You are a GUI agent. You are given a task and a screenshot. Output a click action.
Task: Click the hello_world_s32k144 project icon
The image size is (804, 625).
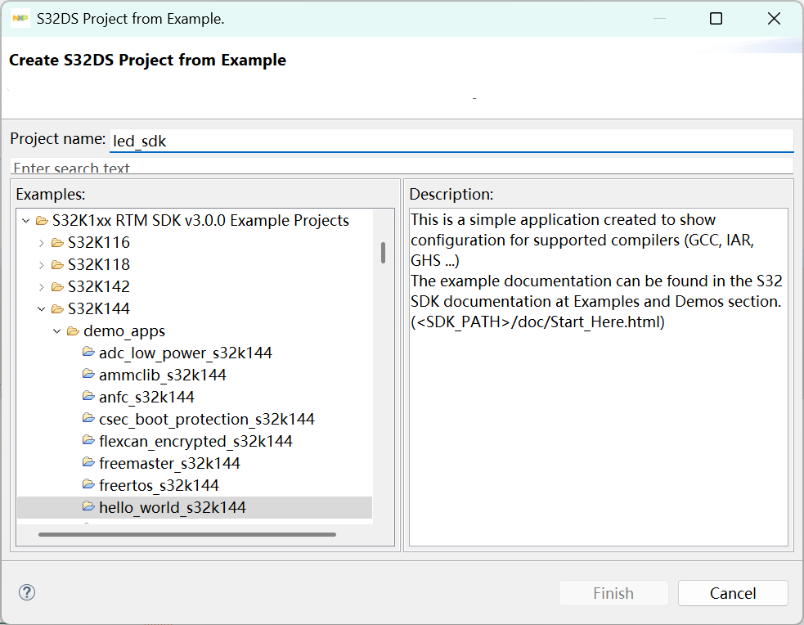[88, 506]
